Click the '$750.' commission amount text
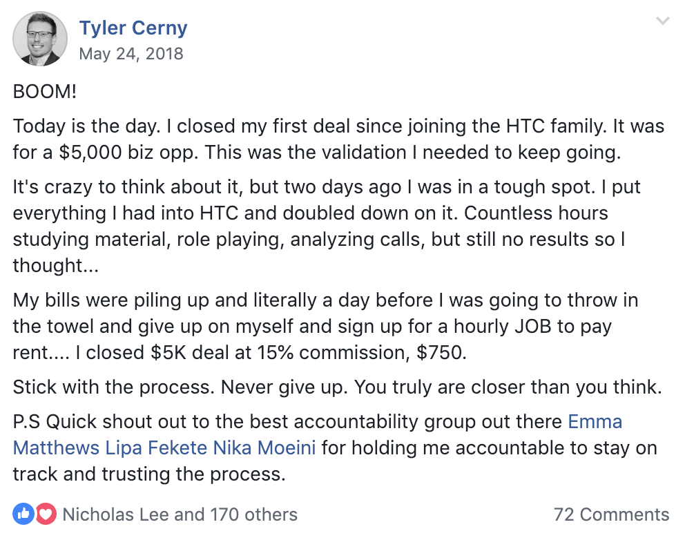685x540 pixels. [441, 352]
